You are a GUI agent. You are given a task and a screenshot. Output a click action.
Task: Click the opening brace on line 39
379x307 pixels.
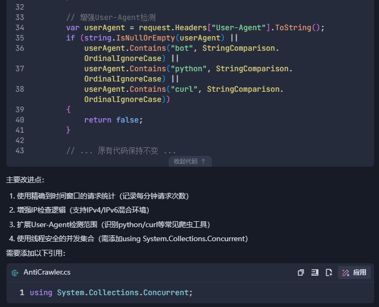point(69,110)
